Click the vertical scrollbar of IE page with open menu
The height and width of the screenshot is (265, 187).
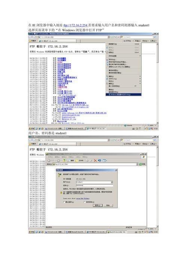[x=157, y=83]
